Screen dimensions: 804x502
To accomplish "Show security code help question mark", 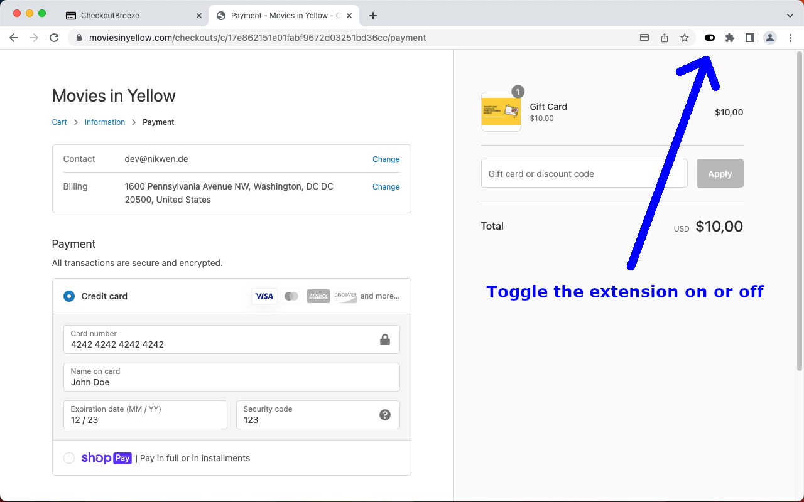I will (385, 415).
